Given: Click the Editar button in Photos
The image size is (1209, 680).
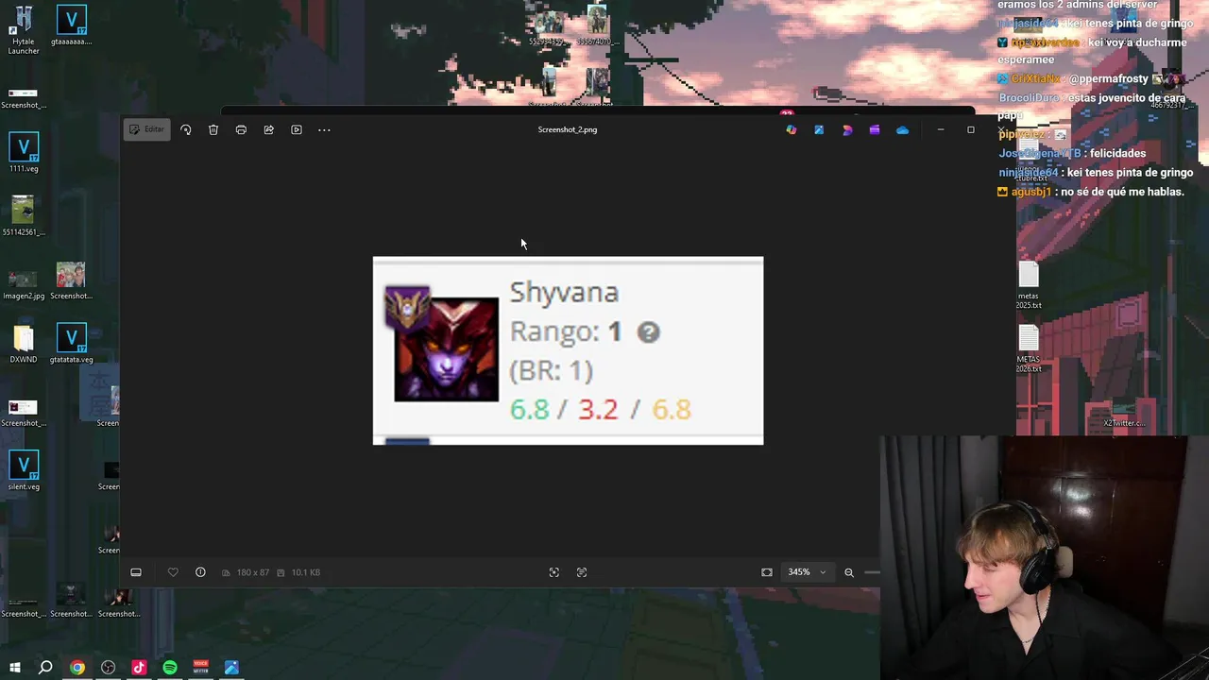Looking at the screenshot, I should point(146,129).
